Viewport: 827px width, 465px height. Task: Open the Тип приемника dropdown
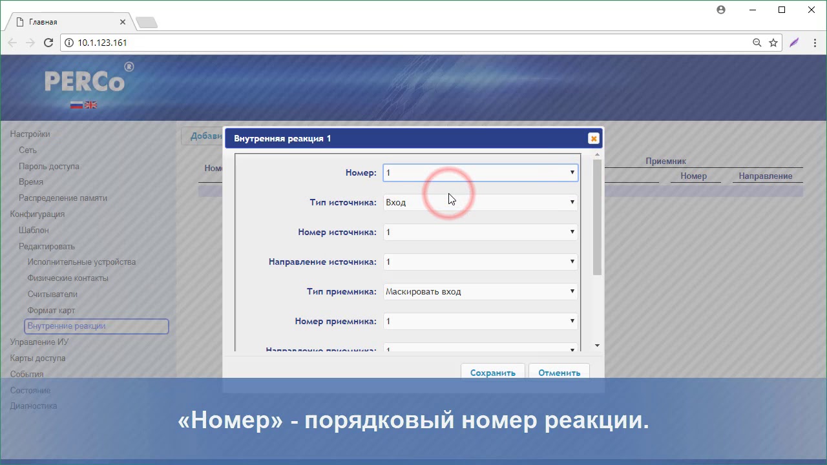480,291
